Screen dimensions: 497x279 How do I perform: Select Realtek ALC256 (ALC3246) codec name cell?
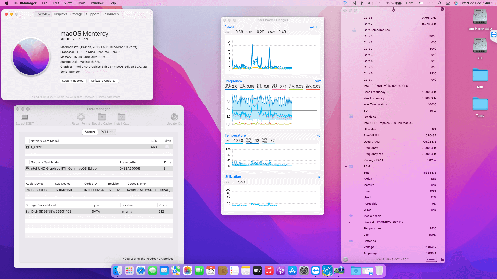pyautogui.click(x=149, y=190)
